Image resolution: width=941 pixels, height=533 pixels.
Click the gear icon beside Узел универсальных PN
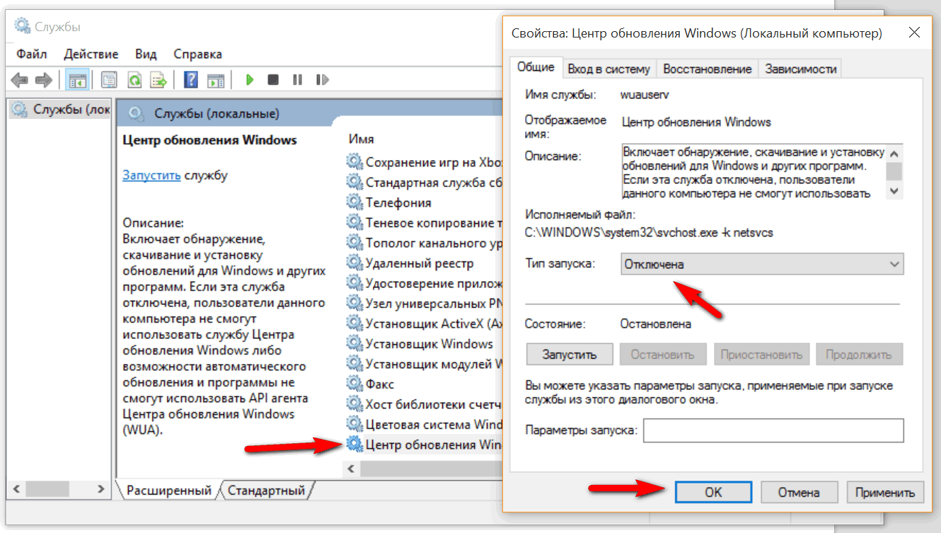click(x=354, y=303)
